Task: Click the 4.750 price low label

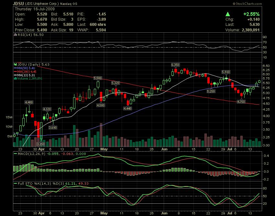Action: [241, 102]
